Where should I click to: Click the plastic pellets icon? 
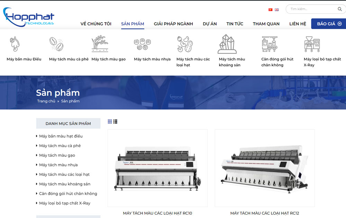coord(142,44)
